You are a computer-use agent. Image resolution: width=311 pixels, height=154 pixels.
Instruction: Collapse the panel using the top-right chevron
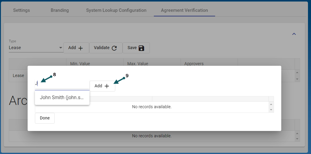pyautogui.click(x=294, y=34)
